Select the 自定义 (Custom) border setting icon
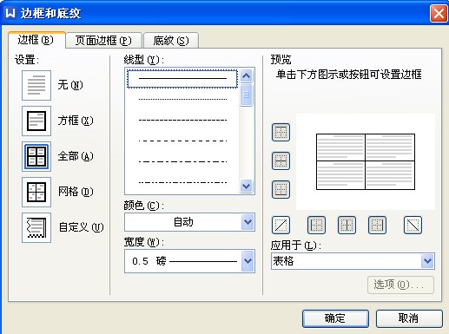The width and height of the screenshot is (449, 334). (x=36, y=227)
